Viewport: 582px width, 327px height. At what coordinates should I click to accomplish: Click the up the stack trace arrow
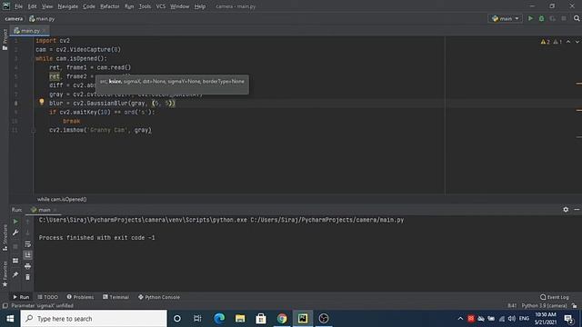(x=28, y=222)
